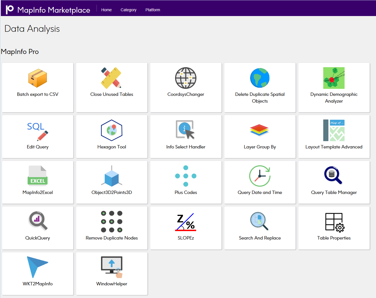Open the Layout Template Advanced thumbnail
Image resolution: width=376 pixels, height=298 pixels.
(334, 130)
